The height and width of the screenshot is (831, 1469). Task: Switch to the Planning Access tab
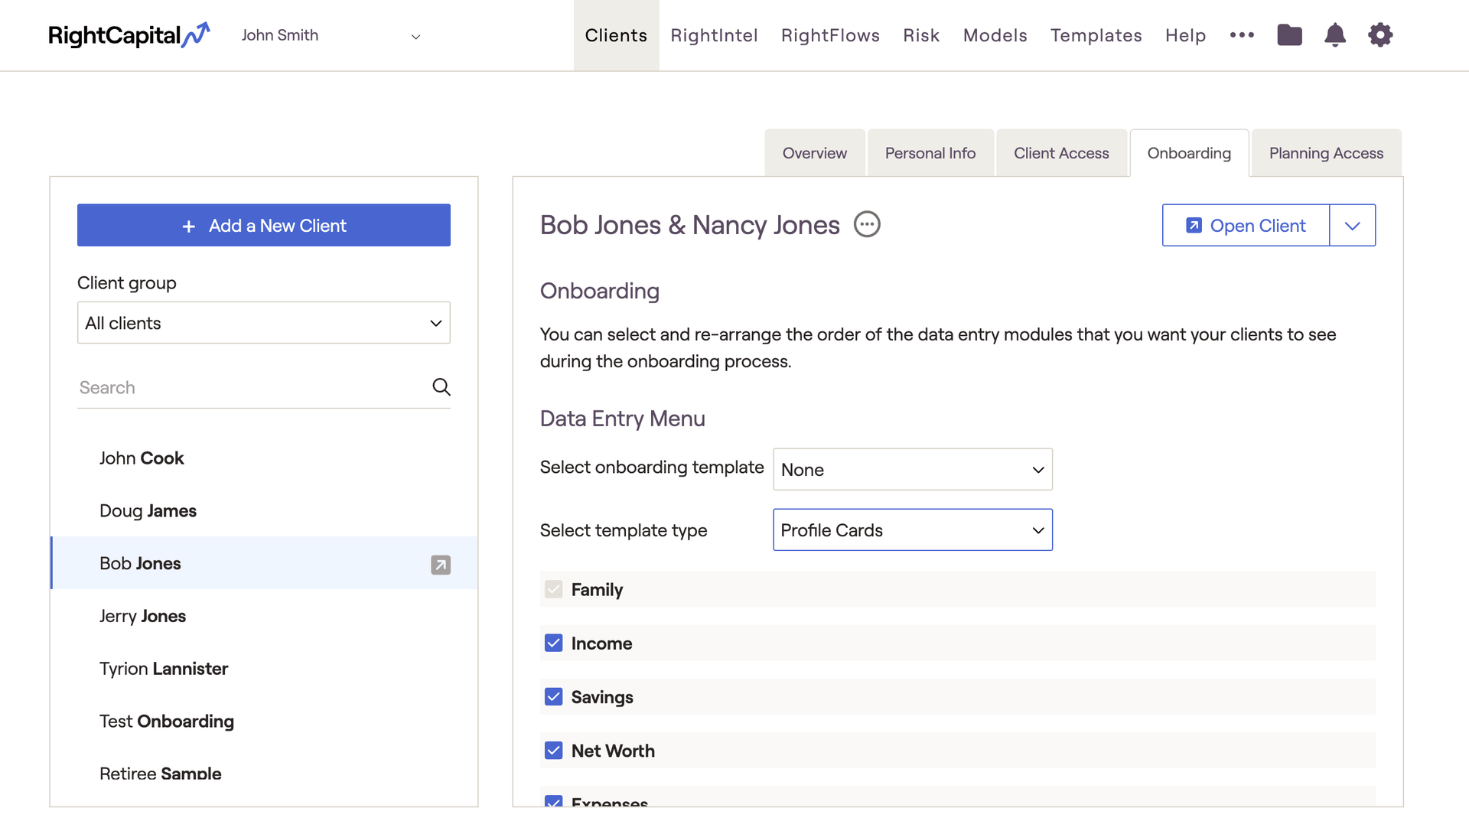coord(1326,153)
